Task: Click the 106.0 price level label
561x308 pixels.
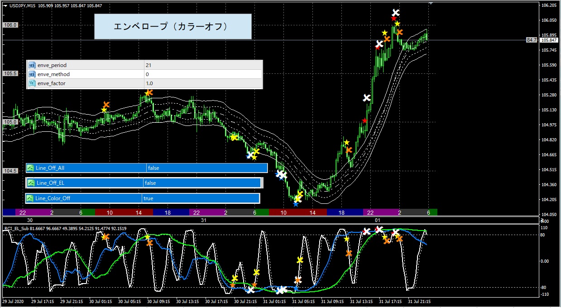Action: click(x=10, y=25)
